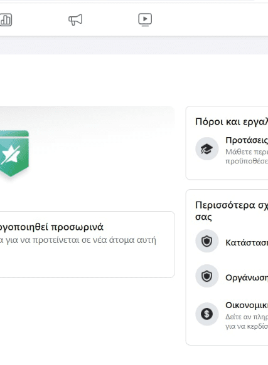The height and width of the screenshot is (365, 268).
Task: Open the Κατάσταση item
Action: 247,242
